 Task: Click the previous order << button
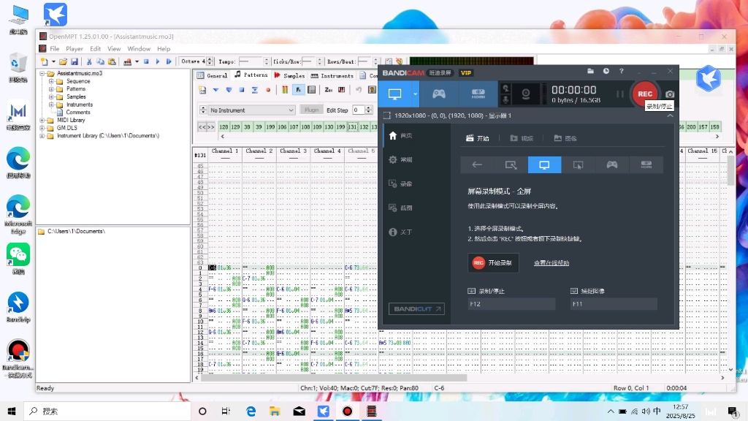coord(202,127)
